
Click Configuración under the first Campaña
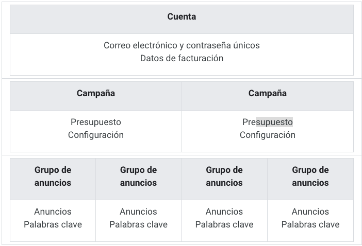click(x=96, y=135)
